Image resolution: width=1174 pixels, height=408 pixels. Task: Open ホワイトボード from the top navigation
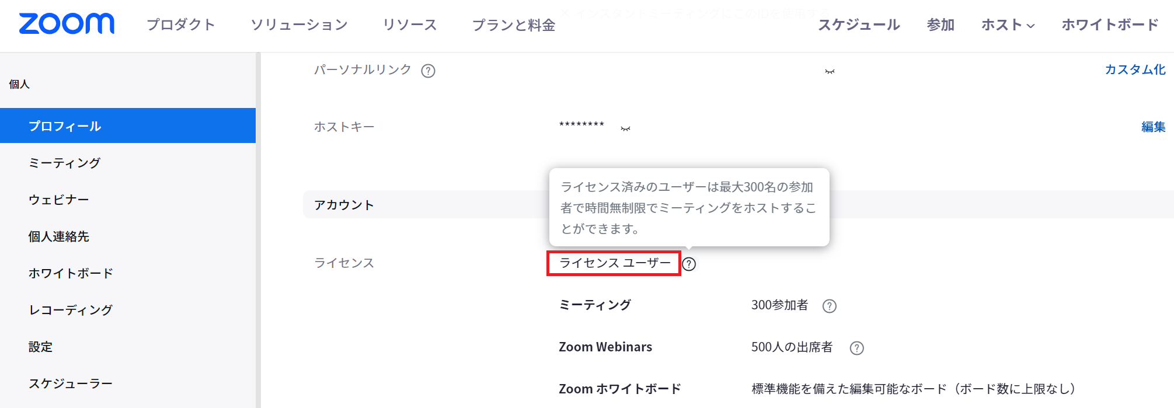tap(1109, 25)
